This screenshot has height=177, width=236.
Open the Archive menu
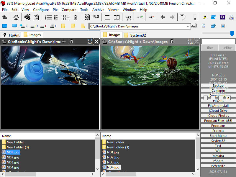[x=98, y=10]
